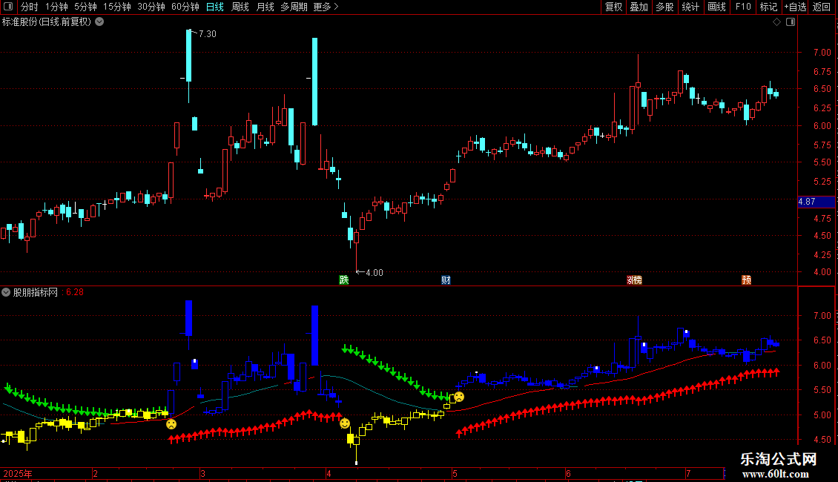Click the 涨榜 event marker
838x482 pixels.
point(634,280)
